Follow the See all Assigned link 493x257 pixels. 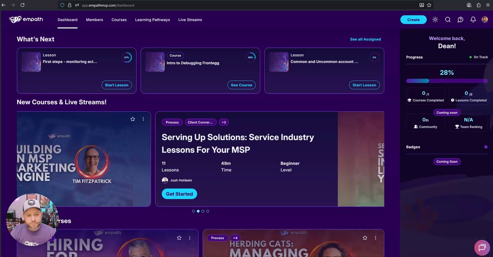point(365,39)
